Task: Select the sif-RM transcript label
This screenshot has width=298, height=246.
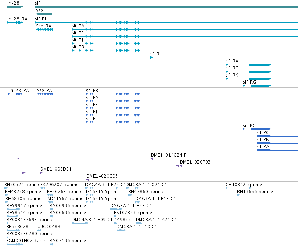Action: click(x=78, y=26)
